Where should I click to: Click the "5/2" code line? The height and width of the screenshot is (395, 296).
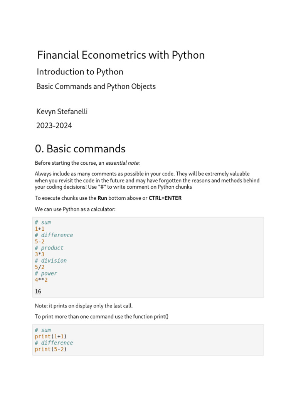click(x=40, y=267)
